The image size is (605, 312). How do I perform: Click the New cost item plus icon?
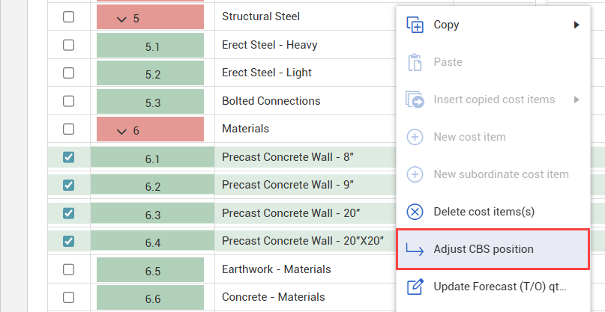(x=415, y=137)
